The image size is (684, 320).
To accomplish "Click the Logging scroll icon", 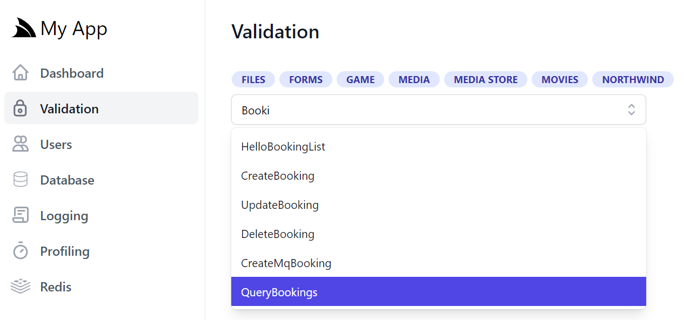I will tap(21, 215).
